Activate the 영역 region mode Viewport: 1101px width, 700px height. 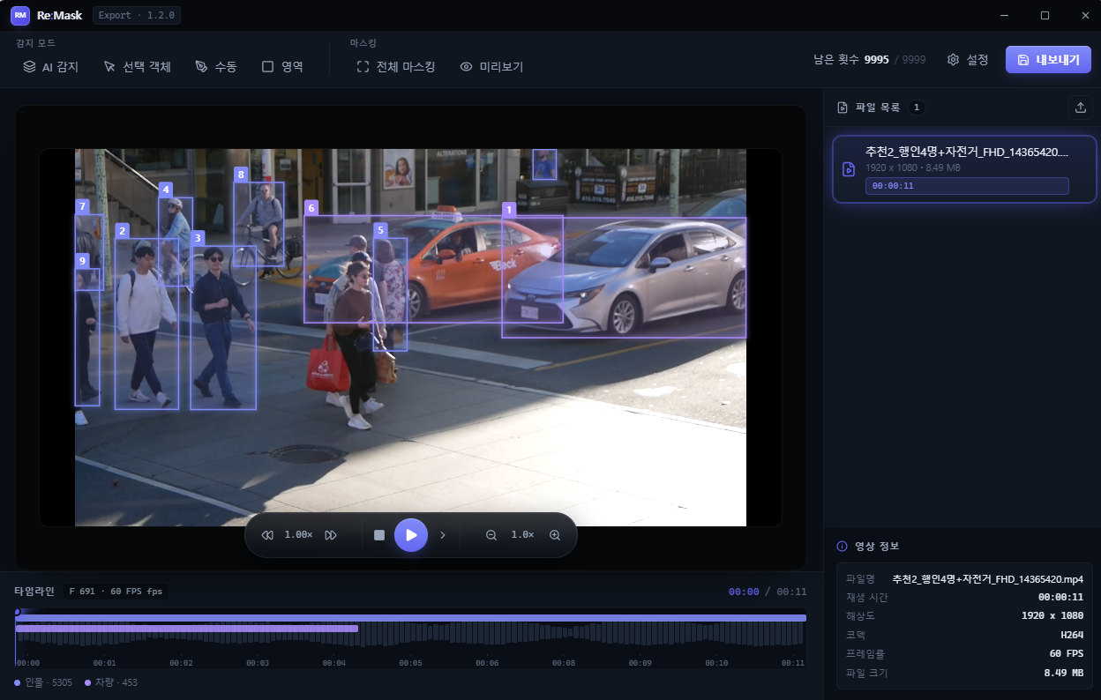point(282,66)
